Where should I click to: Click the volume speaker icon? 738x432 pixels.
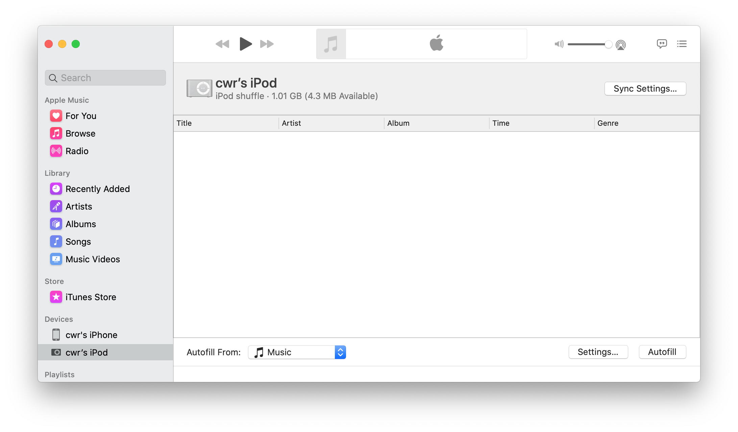coord(559,44)
